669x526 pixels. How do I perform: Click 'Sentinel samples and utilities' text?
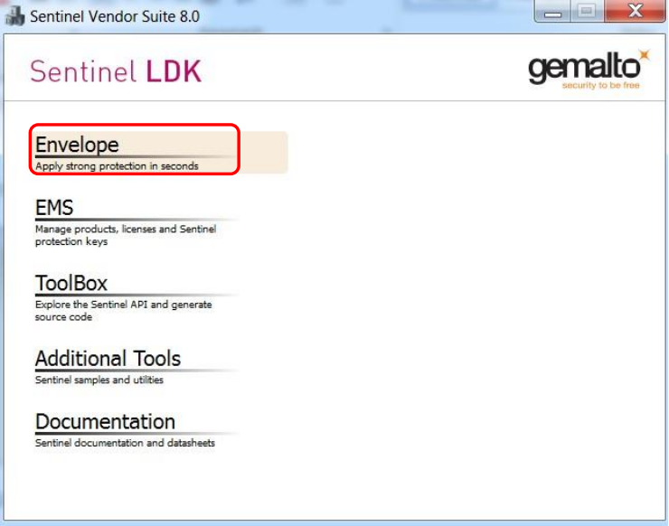[99, 380]
